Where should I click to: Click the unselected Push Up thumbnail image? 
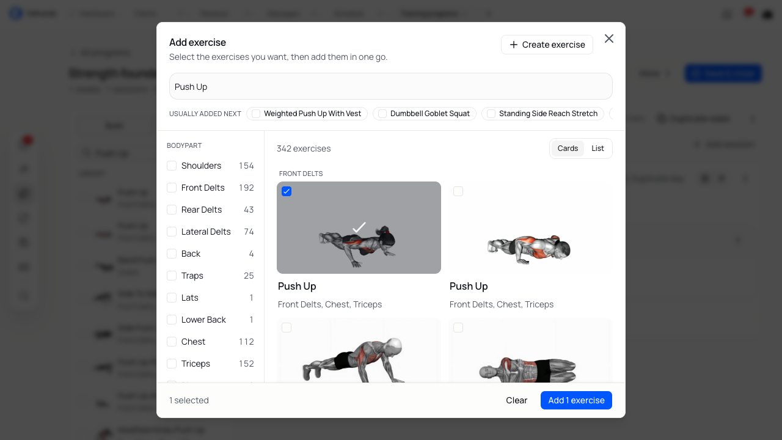coord(530,227)
